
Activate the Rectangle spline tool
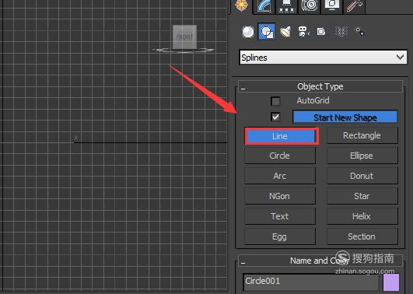[x=362, y=135]
